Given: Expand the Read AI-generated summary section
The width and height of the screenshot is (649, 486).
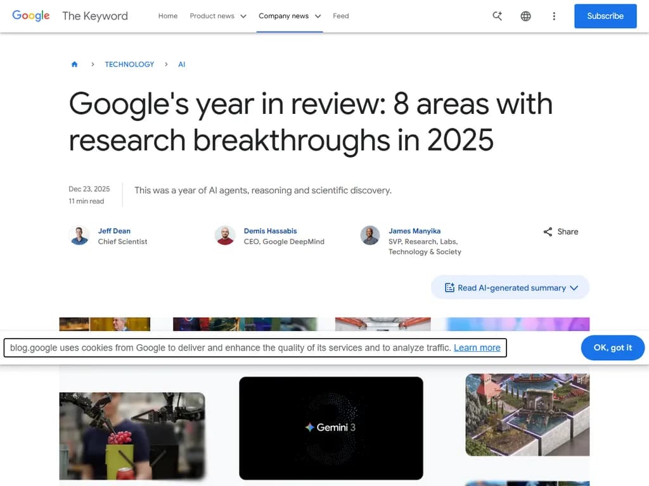Looking at the screenshot, I should click(510, 287).
